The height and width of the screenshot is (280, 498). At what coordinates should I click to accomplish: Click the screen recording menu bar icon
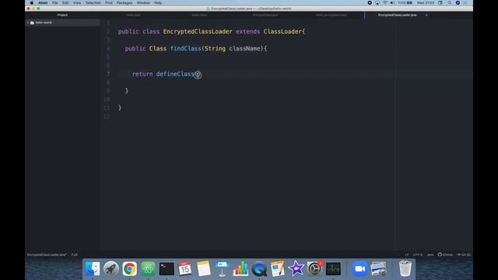370,3
